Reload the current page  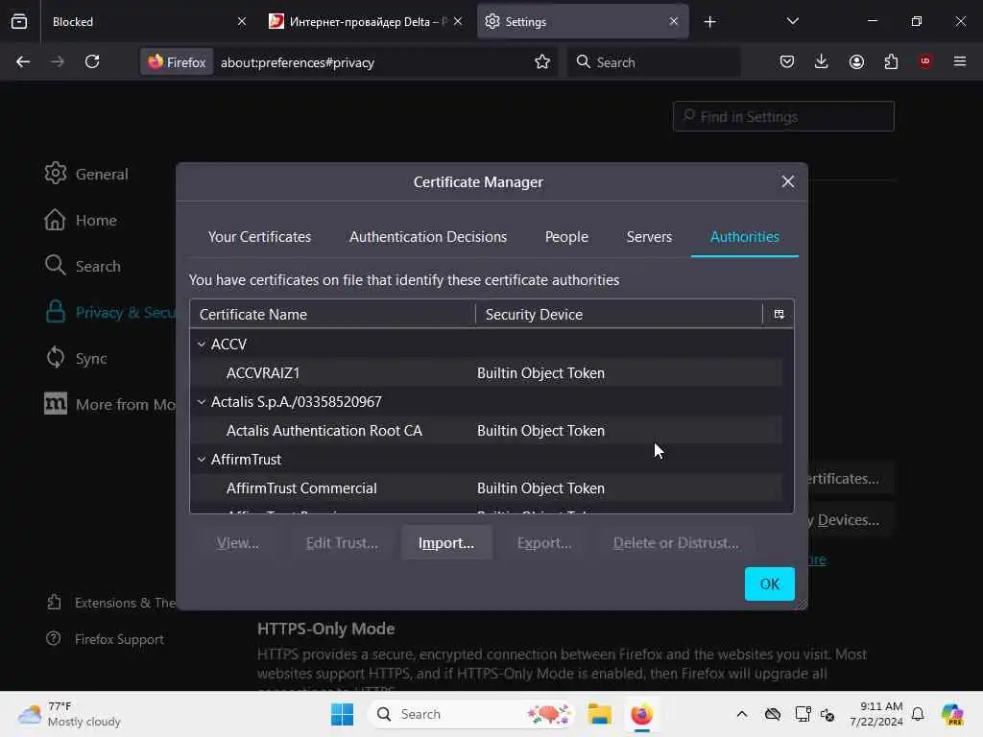tap(92, 61)
